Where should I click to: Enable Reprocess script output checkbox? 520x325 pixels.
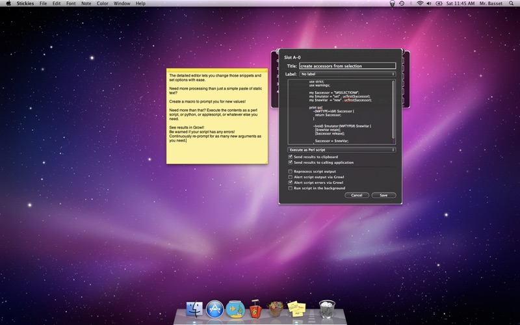[x=291, y=172]
